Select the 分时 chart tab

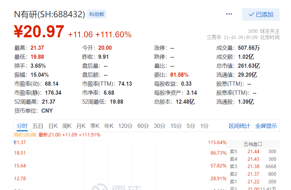(22, 126)
